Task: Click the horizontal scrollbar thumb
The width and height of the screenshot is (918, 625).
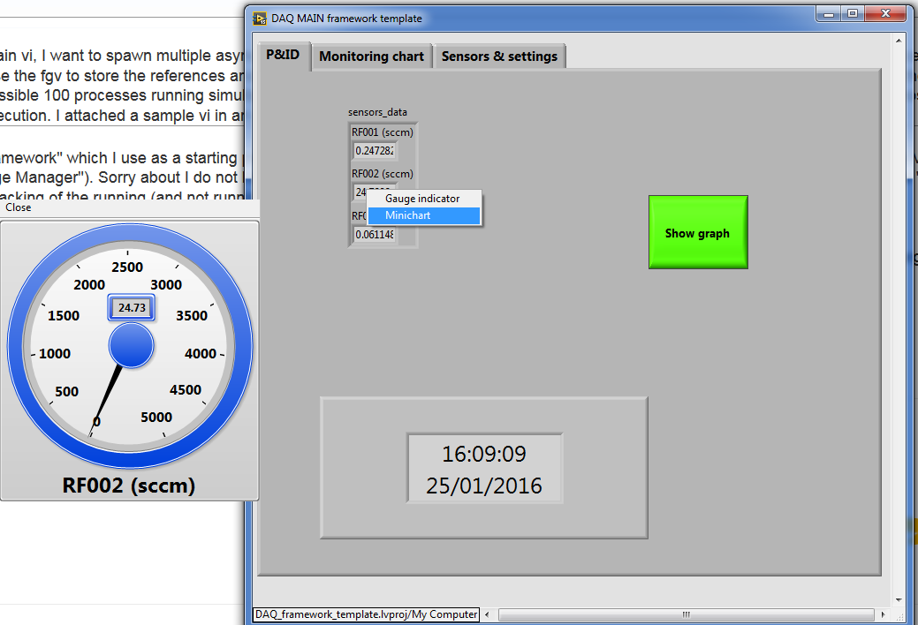Action: click(x=687, y=614)
